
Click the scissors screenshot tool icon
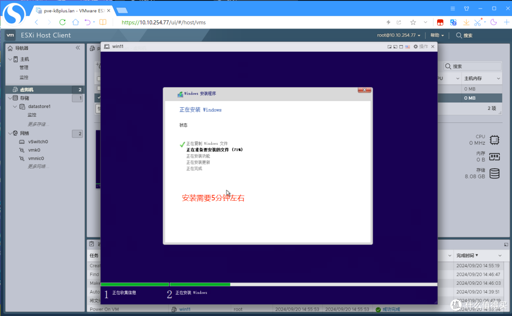click(x=478, y=22)
